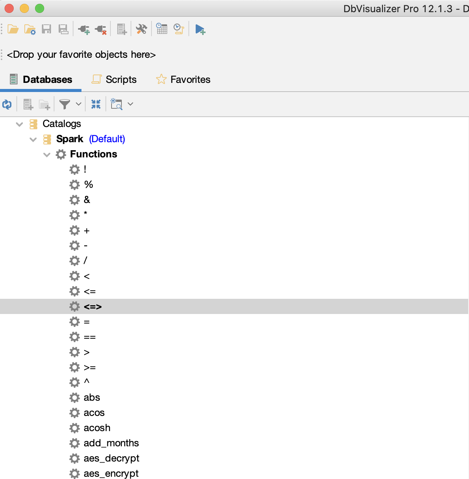Select the >= function
The height and width of the screenshot is (479, 469).
pos(90,368)
